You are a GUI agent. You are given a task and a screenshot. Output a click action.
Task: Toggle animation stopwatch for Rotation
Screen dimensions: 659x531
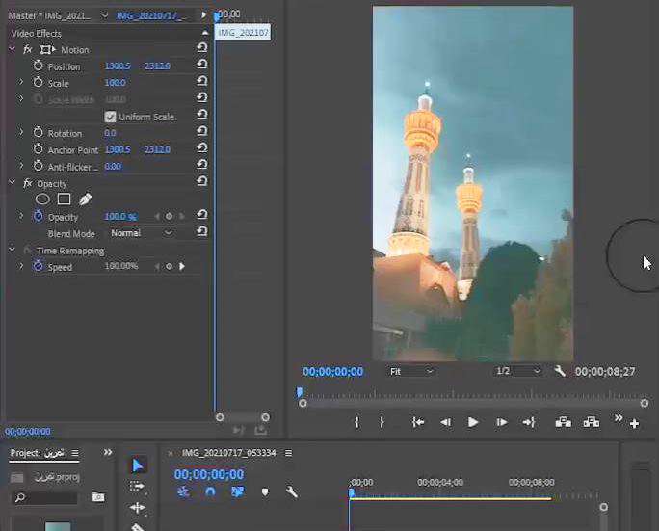click(39, 132)
